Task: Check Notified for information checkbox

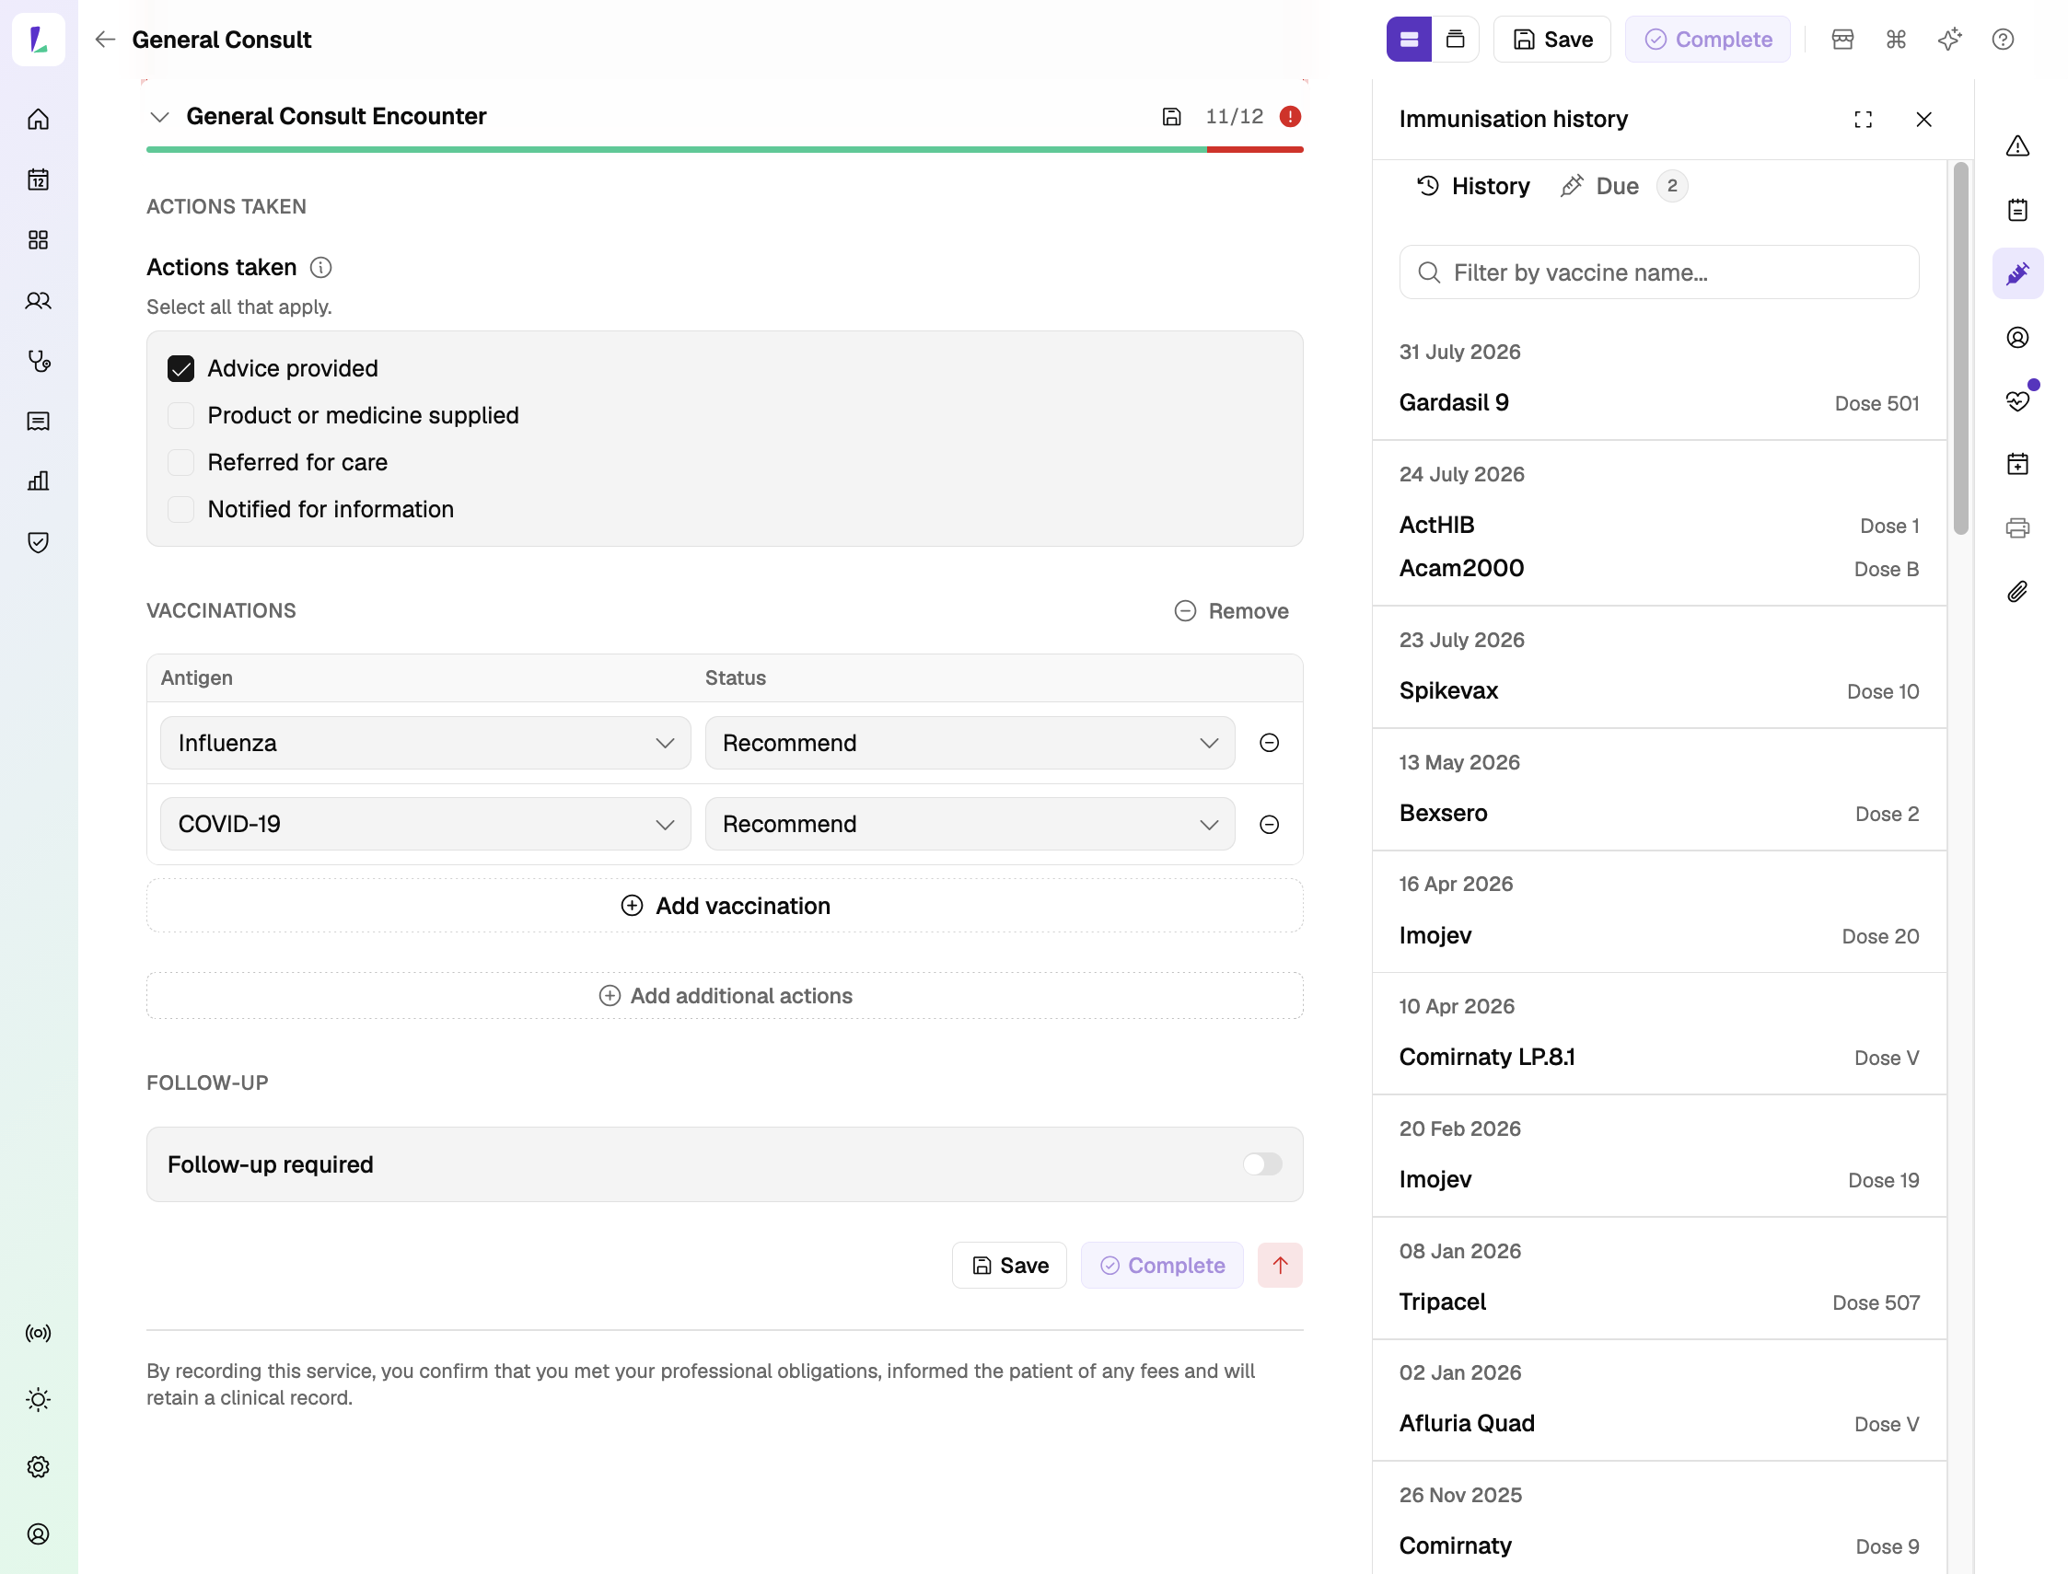Action: [x=180, y=509]
